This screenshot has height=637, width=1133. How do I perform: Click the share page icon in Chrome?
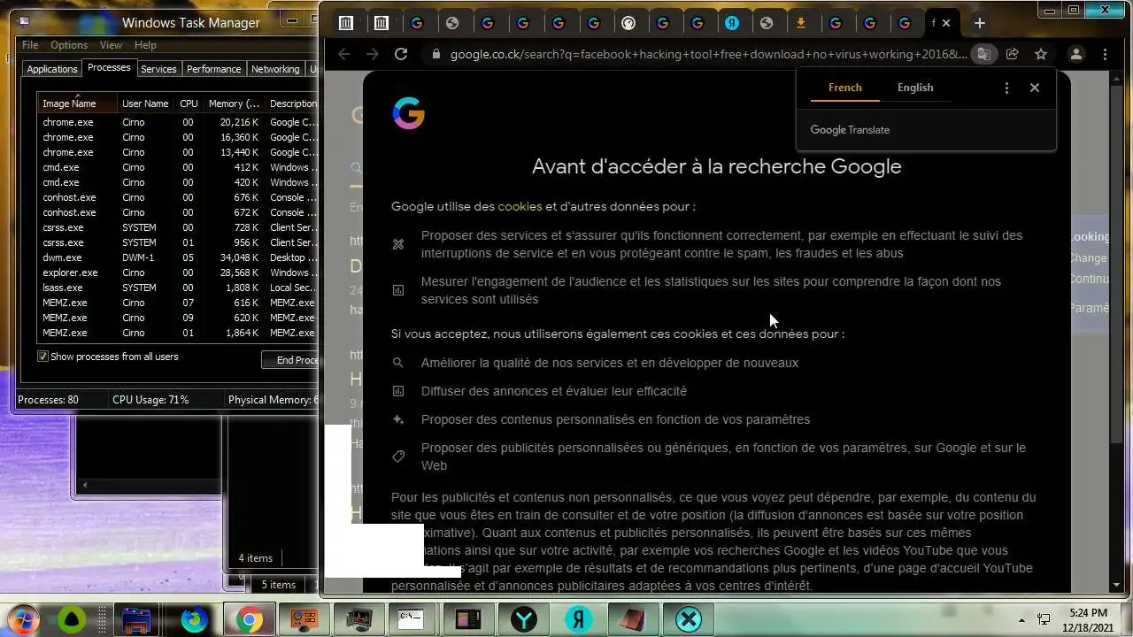pyautogui.click(x=1012, y=54)
